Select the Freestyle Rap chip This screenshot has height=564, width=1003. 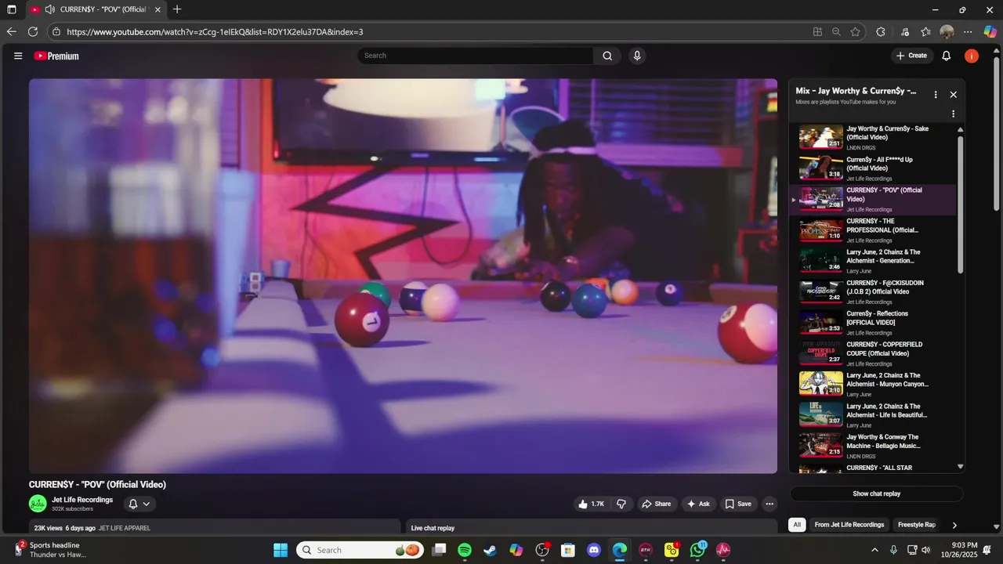point(917,525)
